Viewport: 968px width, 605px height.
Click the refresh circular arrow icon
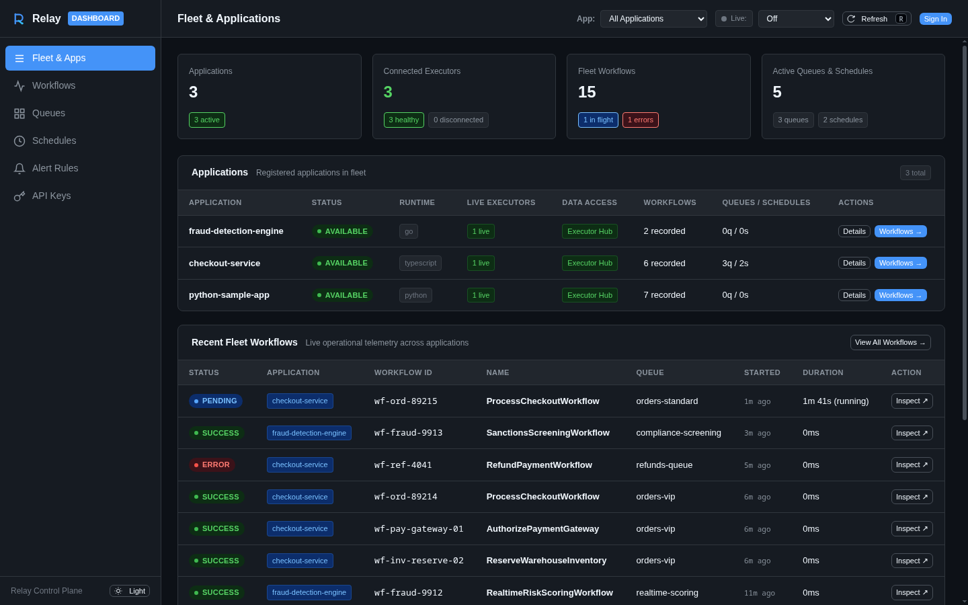[x=851, y=19]
